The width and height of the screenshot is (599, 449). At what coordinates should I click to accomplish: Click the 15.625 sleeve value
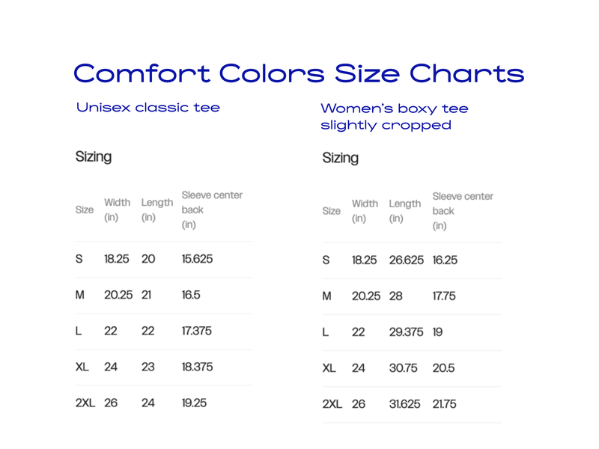(197, 259)
